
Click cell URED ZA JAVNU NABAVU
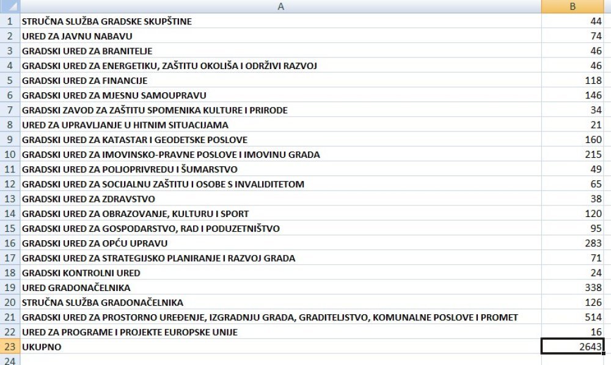tap(280, 36)
